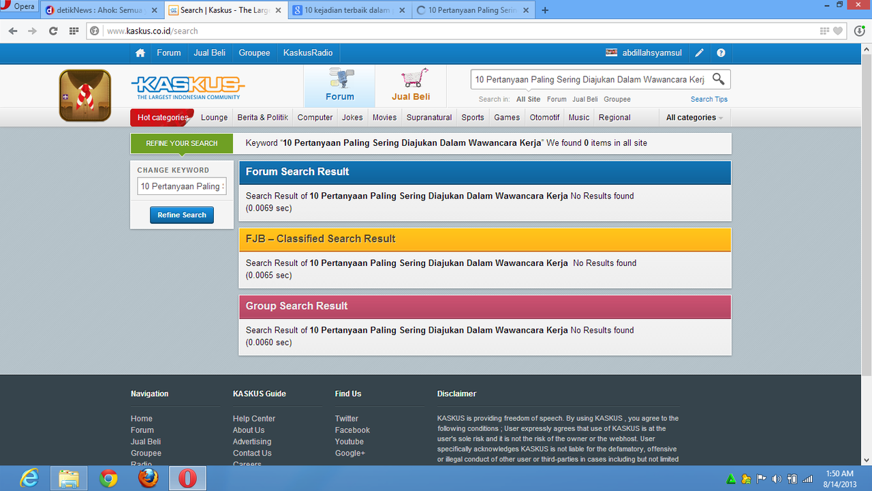Expand the All categories dropdown
Viewport: 872px width, 491px height.
click(x=694, y=117)
